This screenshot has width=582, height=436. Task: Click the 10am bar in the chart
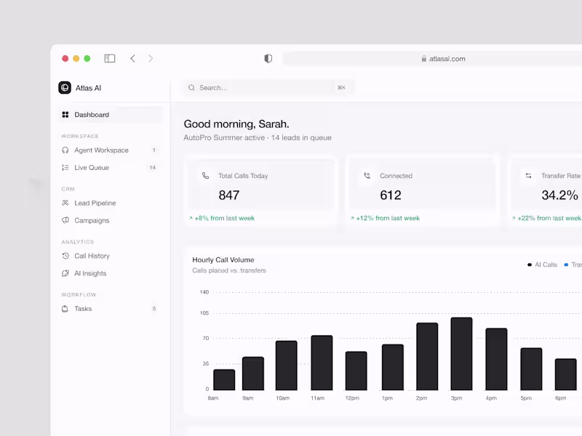coord(287,366)
